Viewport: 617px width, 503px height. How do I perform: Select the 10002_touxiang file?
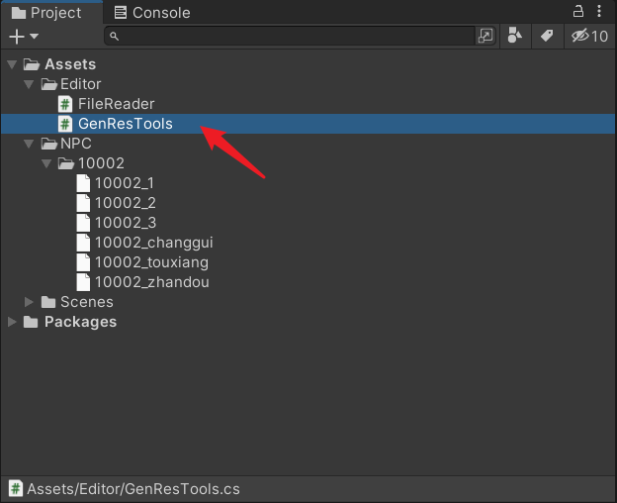point(151,262)
